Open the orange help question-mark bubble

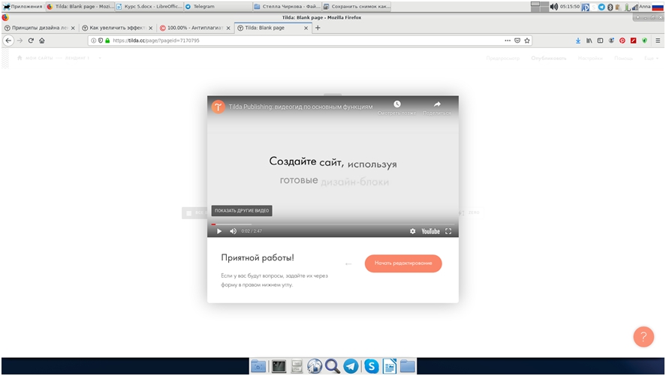(x=643, y=336)
